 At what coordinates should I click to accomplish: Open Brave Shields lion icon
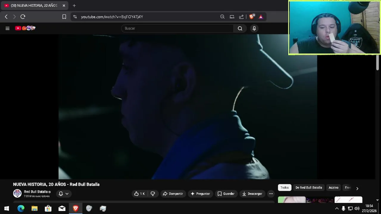tap(252, 17)
